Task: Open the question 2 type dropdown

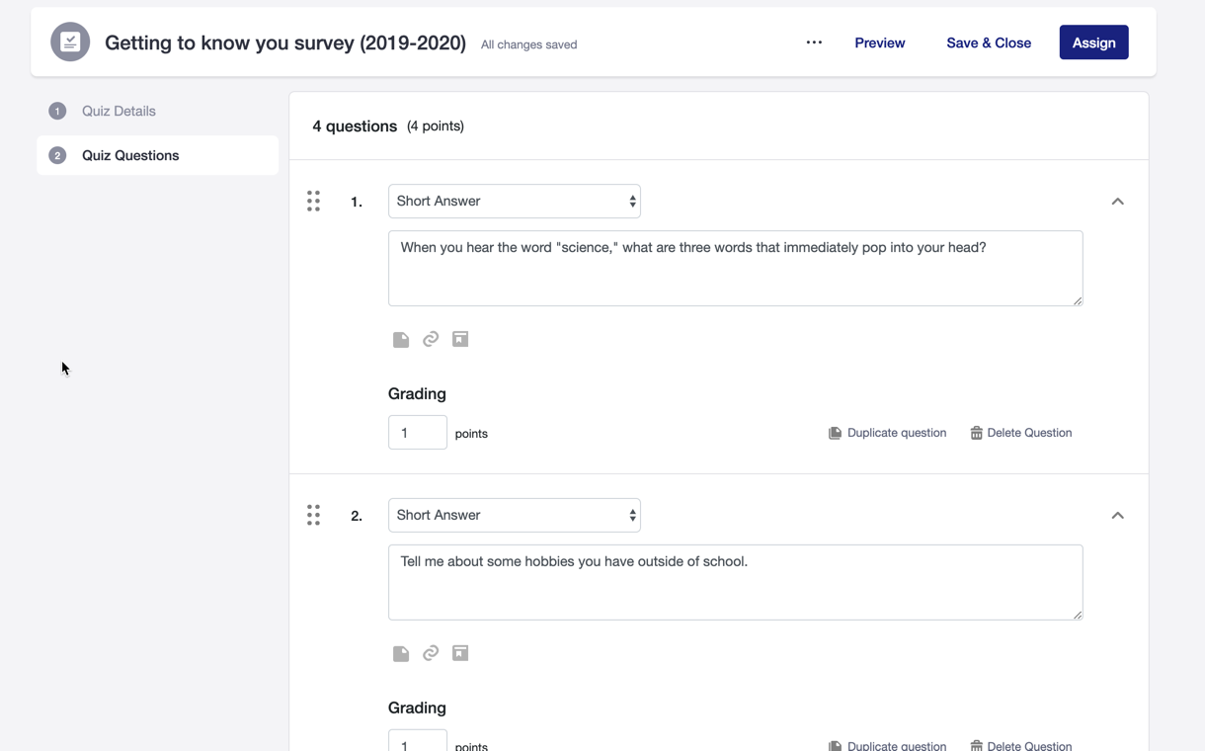Action: point(514,516)
